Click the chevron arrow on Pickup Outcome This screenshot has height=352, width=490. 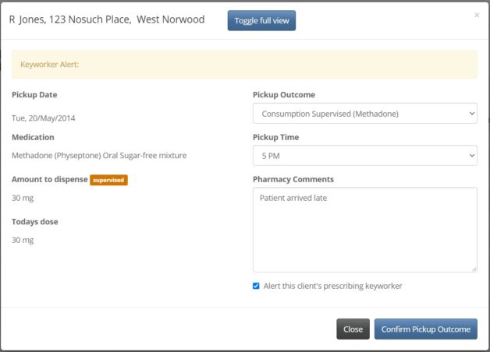(470, 114)
